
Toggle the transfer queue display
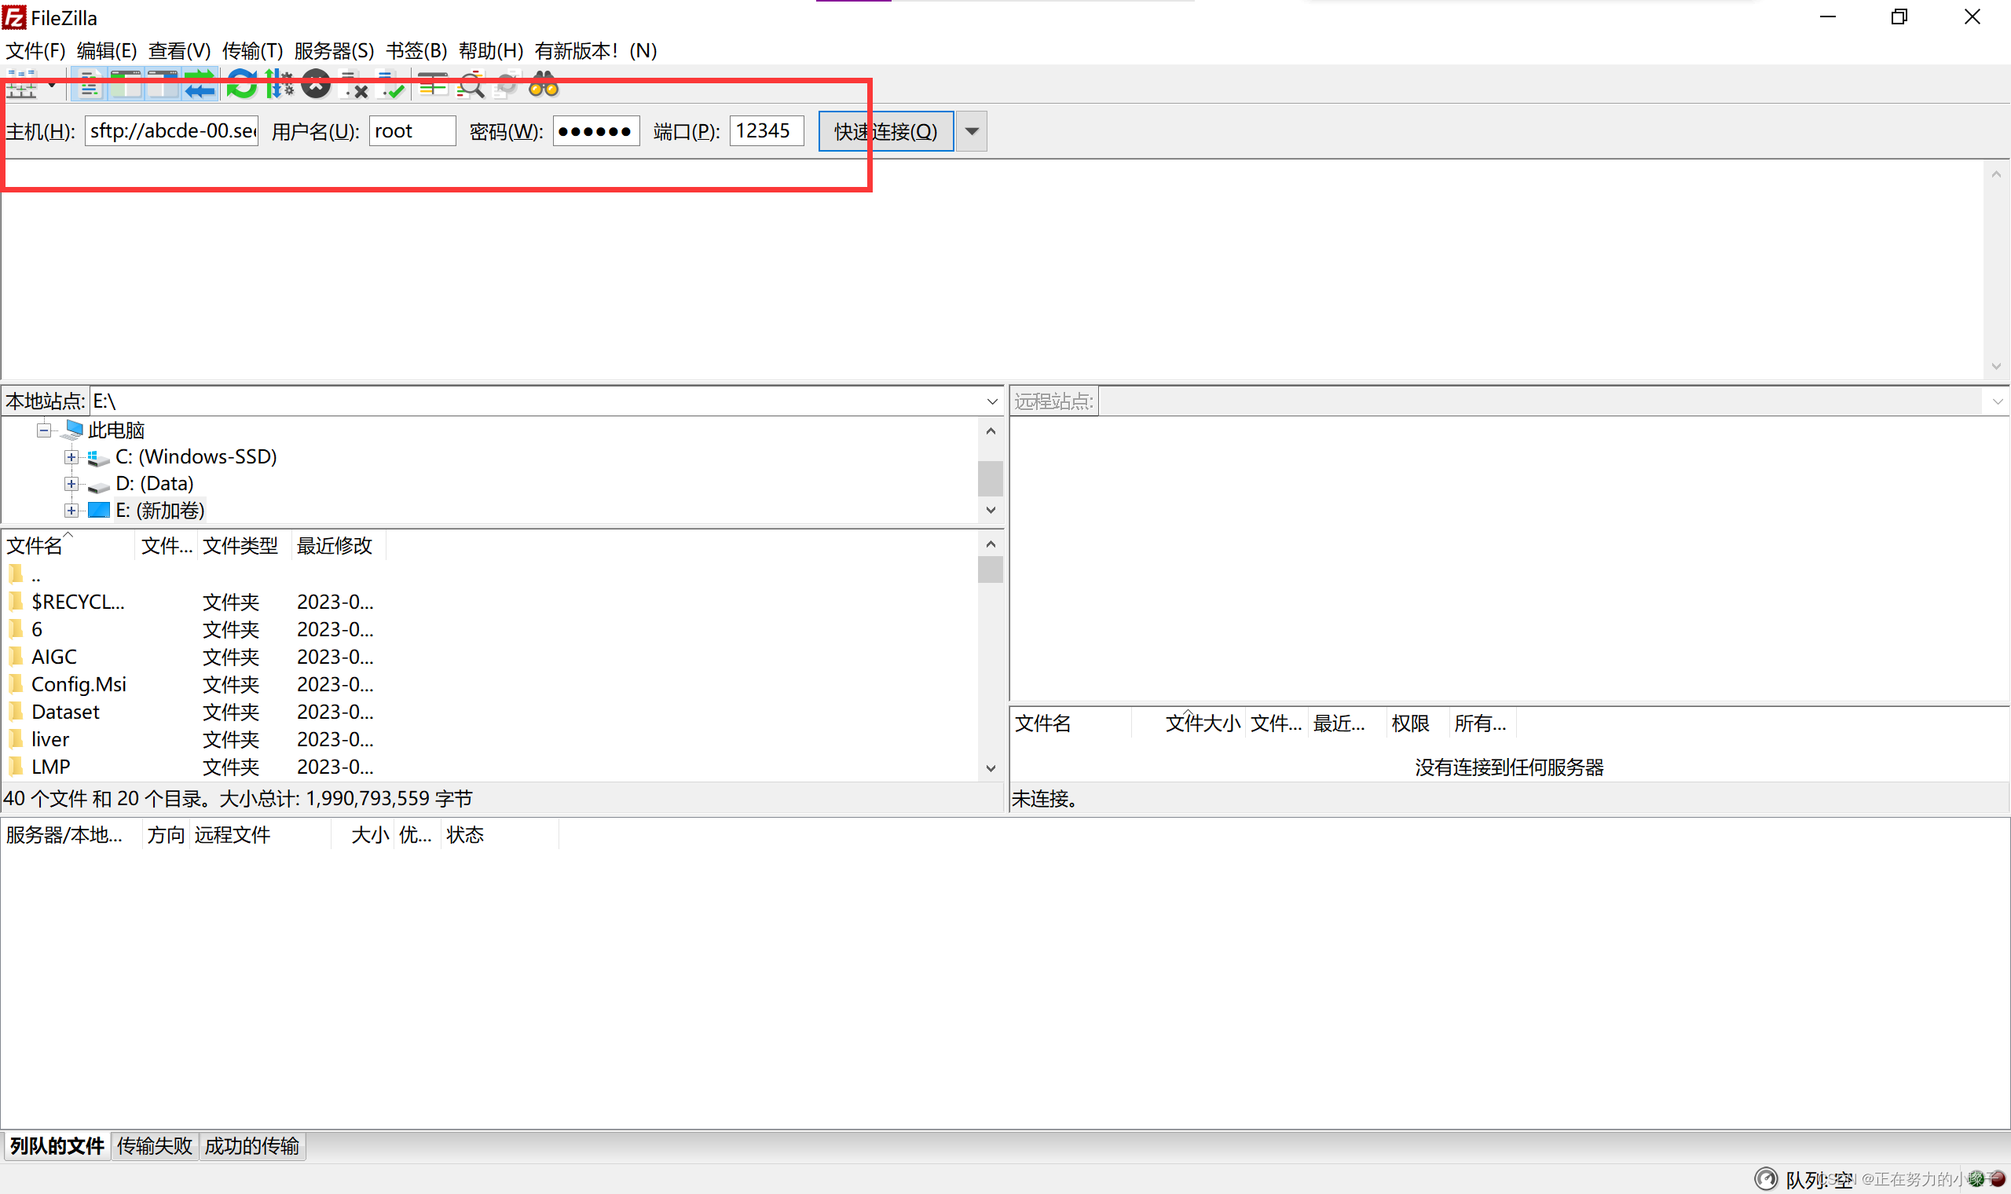click(200, 85)
